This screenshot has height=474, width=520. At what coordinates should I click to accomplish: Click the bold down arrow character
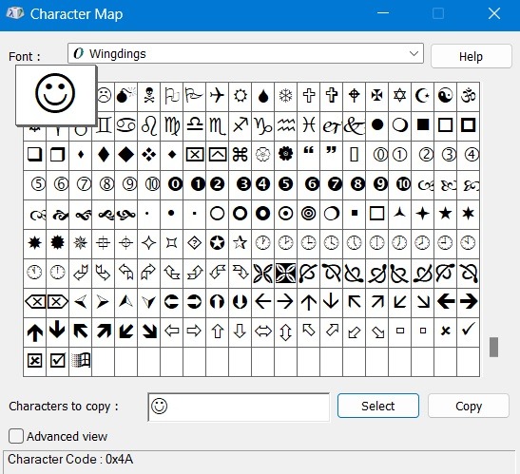(x=57, y=331)
